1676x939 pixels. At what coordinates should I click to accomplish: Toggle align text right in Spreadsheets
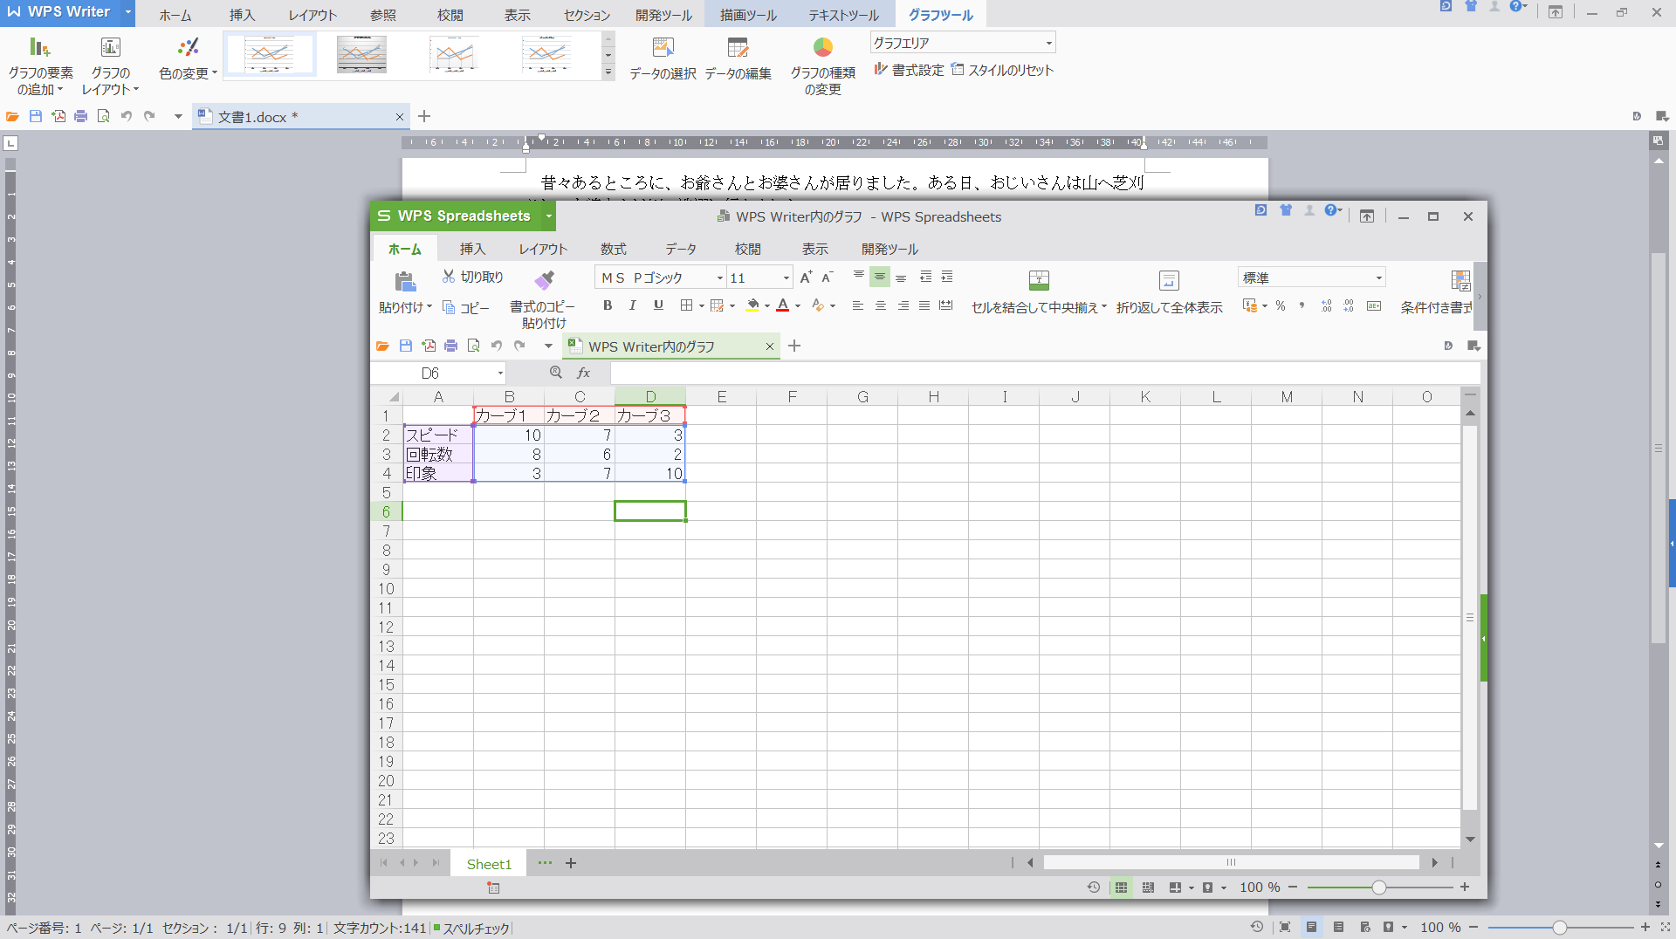click(903, 305)
